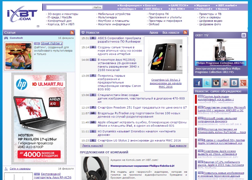Click gamepad icon beside Gametech
This screenshot has height=180, width=252.
click(6, 38)
